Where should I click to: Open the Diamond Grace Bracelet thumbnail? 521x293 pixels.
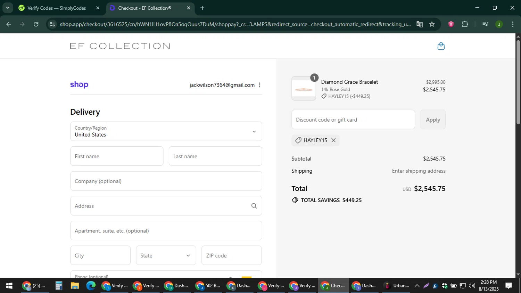pos(304,89)
